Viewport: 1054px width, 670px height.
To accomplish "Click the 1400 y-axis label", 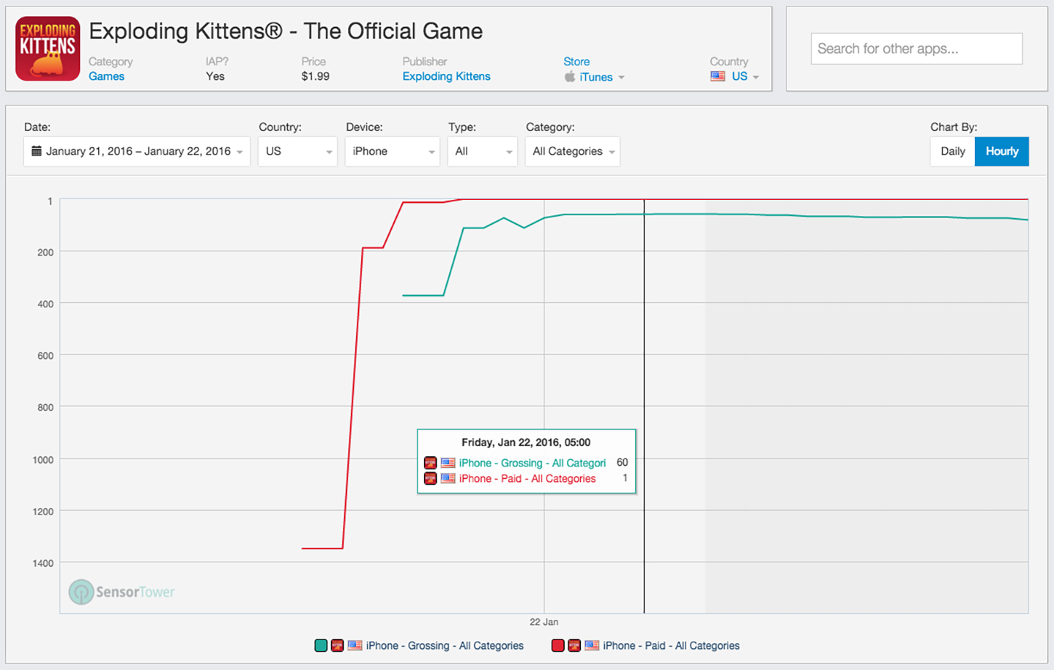I will pos(43,563).
